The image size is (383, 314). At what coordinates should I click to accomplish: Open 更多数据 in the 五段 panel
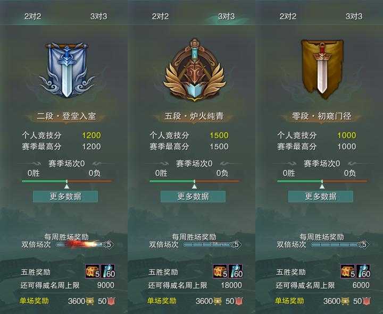coord(193,197)
